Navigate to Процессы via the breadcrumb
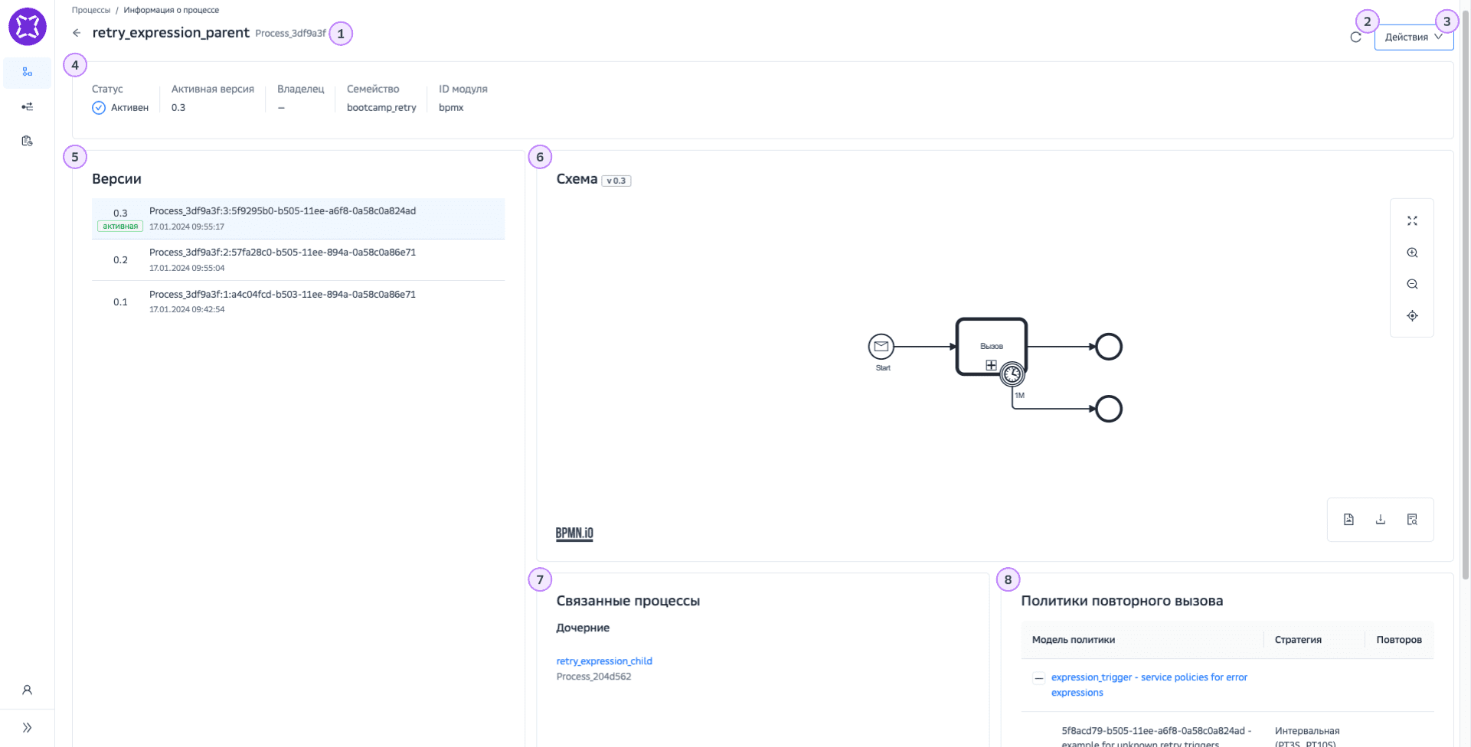This screenshot has width=1471, height=747. pyautogui.click(x=91, y=9)
